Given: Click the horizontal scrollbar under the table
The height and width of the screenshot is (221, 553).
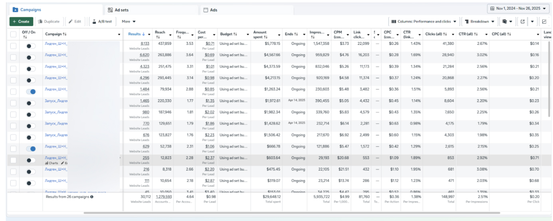Looking at the screenshot, I should click(x=291, y=213).
